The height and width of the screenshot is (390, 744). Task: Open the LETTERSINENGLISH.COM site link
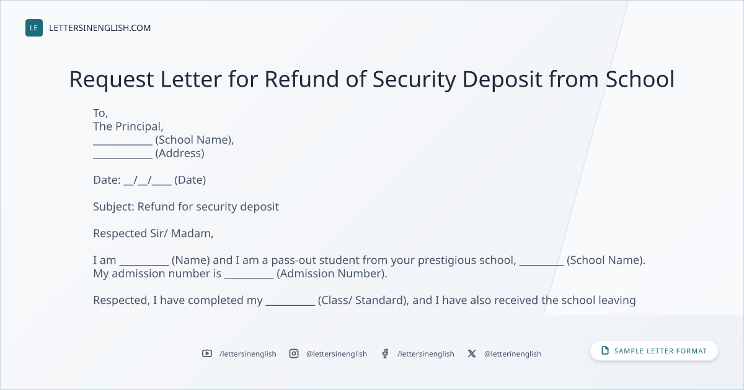click(x=100, y=28)
